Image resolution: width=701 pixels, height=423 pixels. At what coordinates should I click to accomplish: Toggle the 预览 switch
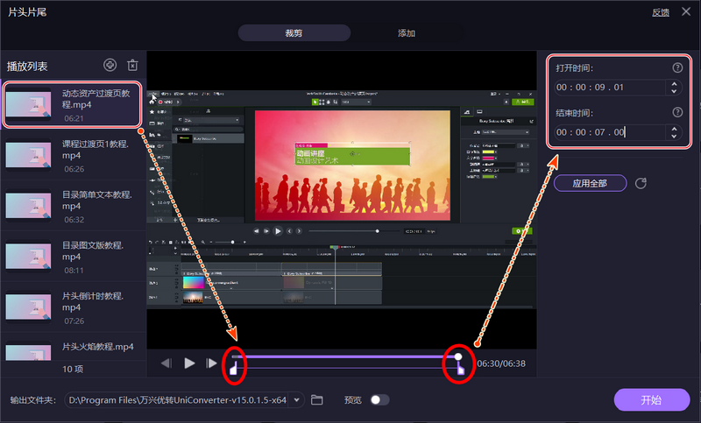[379, 400]
